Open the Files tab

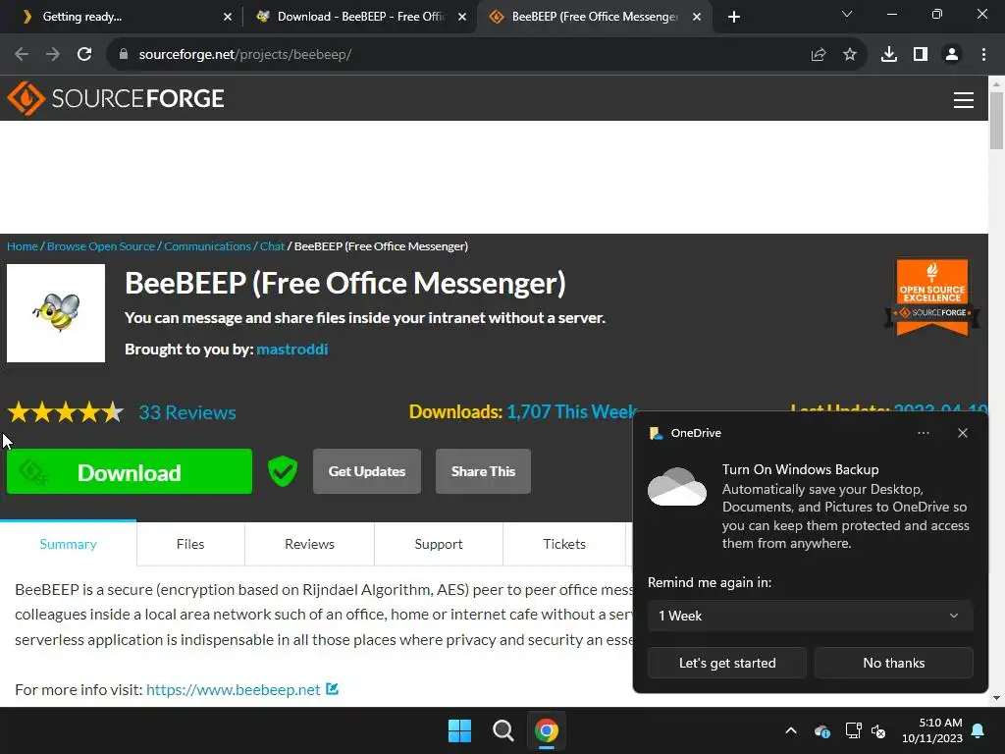[190, 544]
